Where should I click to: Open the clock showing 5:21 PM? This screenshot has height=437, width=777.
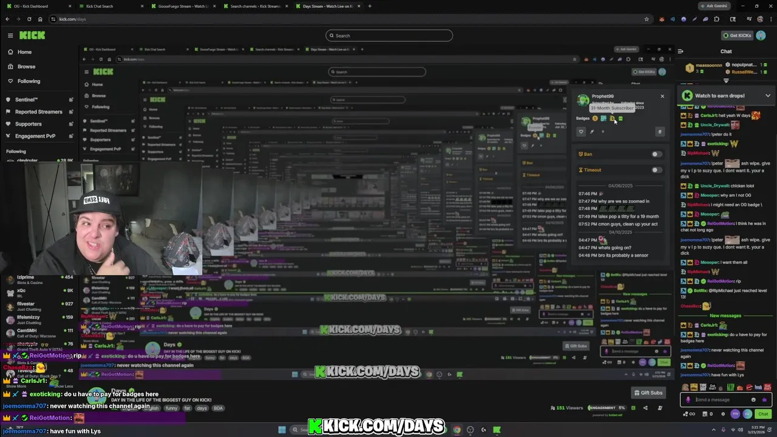pyautogui.click(x=757, y=430)
